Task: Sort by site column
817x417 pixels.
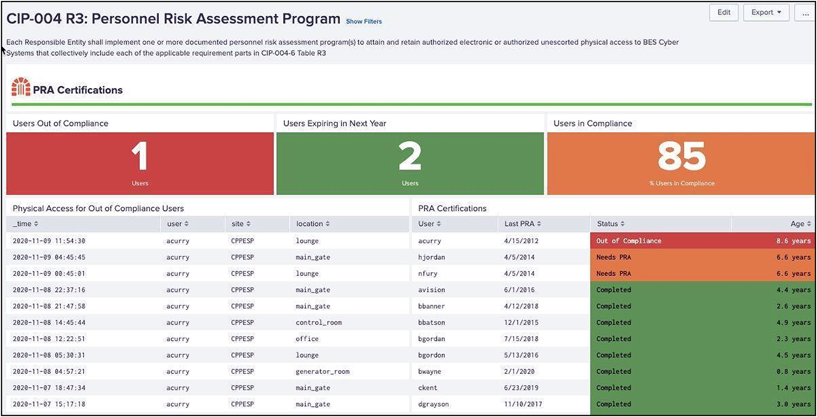Action: 241,224
